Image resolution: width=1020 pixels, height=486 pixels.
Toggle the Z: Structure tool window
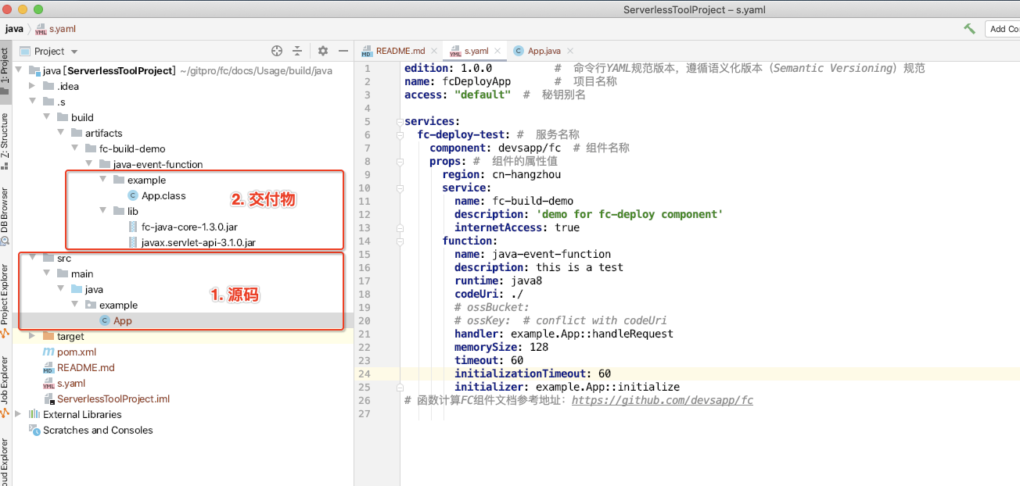5,141
